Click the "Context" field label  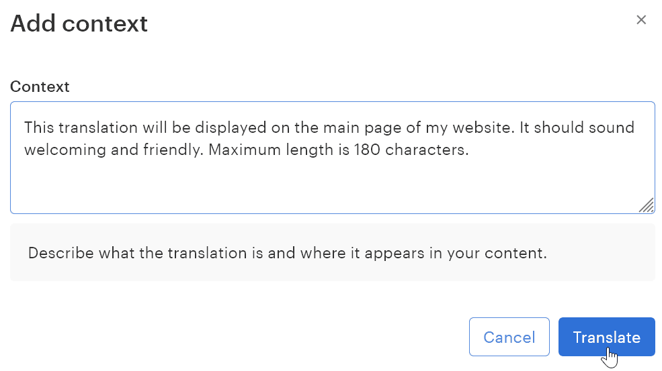click(x=40, y=87)
